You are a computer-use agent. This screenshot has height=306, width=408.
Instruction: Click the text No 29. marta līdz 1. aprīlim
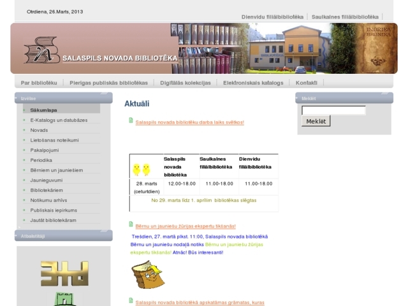click(181, 200)
